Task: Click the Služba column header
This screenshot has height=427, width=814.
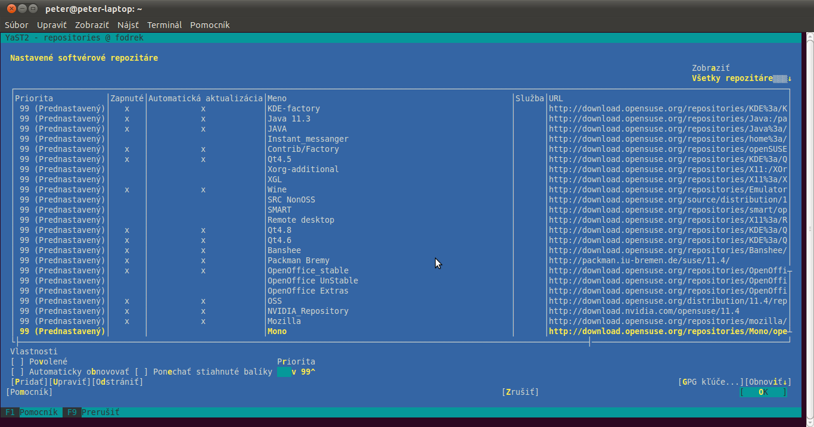Action: 530,98
